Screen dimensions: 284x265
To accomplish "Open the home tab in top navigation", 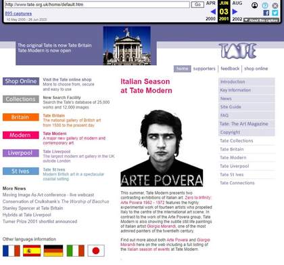I will [x=182, y=68].
